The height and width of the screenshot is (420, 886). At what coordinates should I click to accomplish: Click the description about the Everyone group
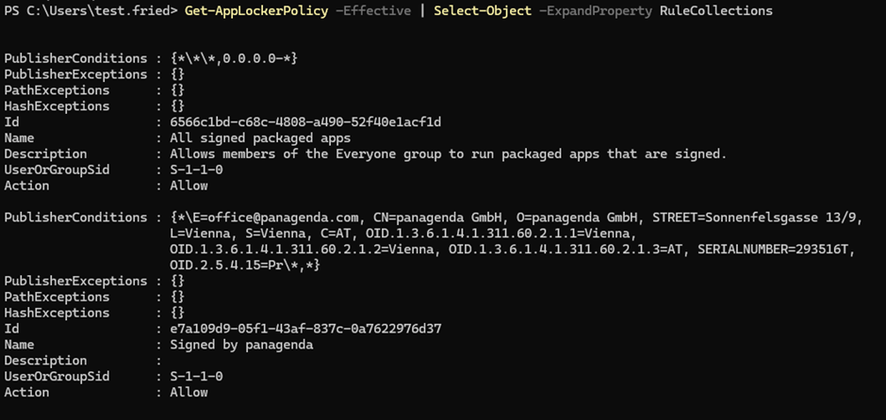[448, 153]
